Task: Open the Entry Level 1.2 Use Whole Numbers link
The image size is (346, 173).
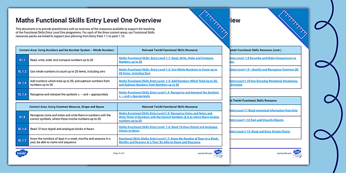Action: (x=168, y=71)
